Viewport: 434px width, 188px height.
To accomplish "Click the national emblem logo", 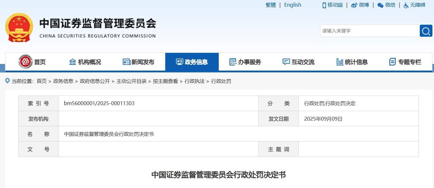I will (19, 28).
